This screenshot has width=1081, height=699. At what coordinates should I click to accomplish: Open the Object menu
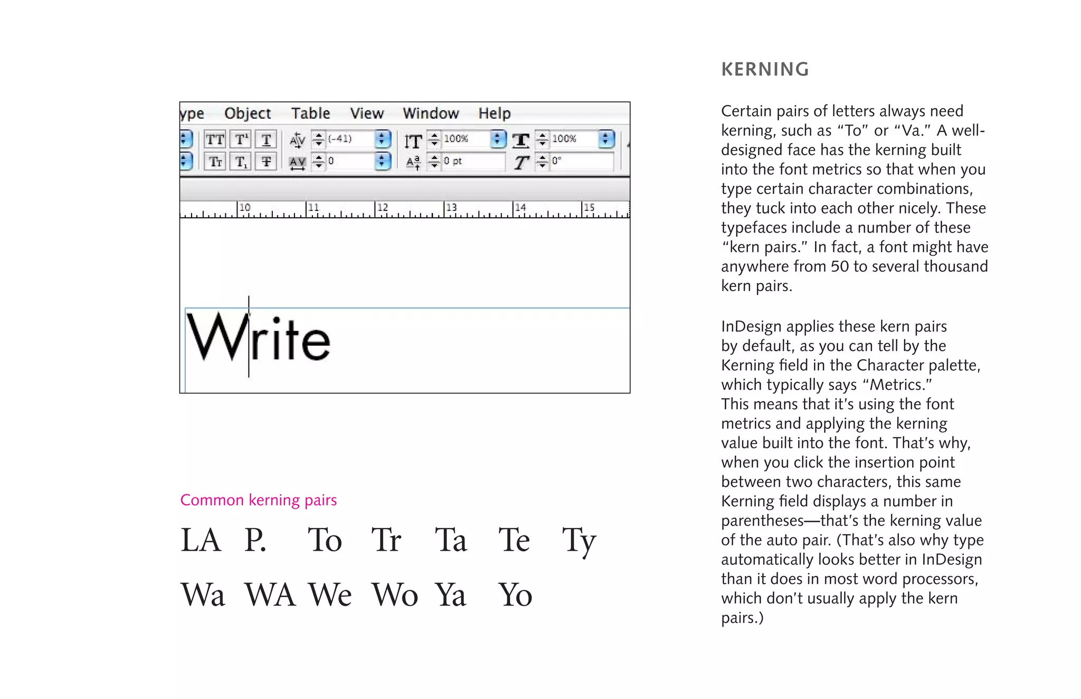(248, 113)
